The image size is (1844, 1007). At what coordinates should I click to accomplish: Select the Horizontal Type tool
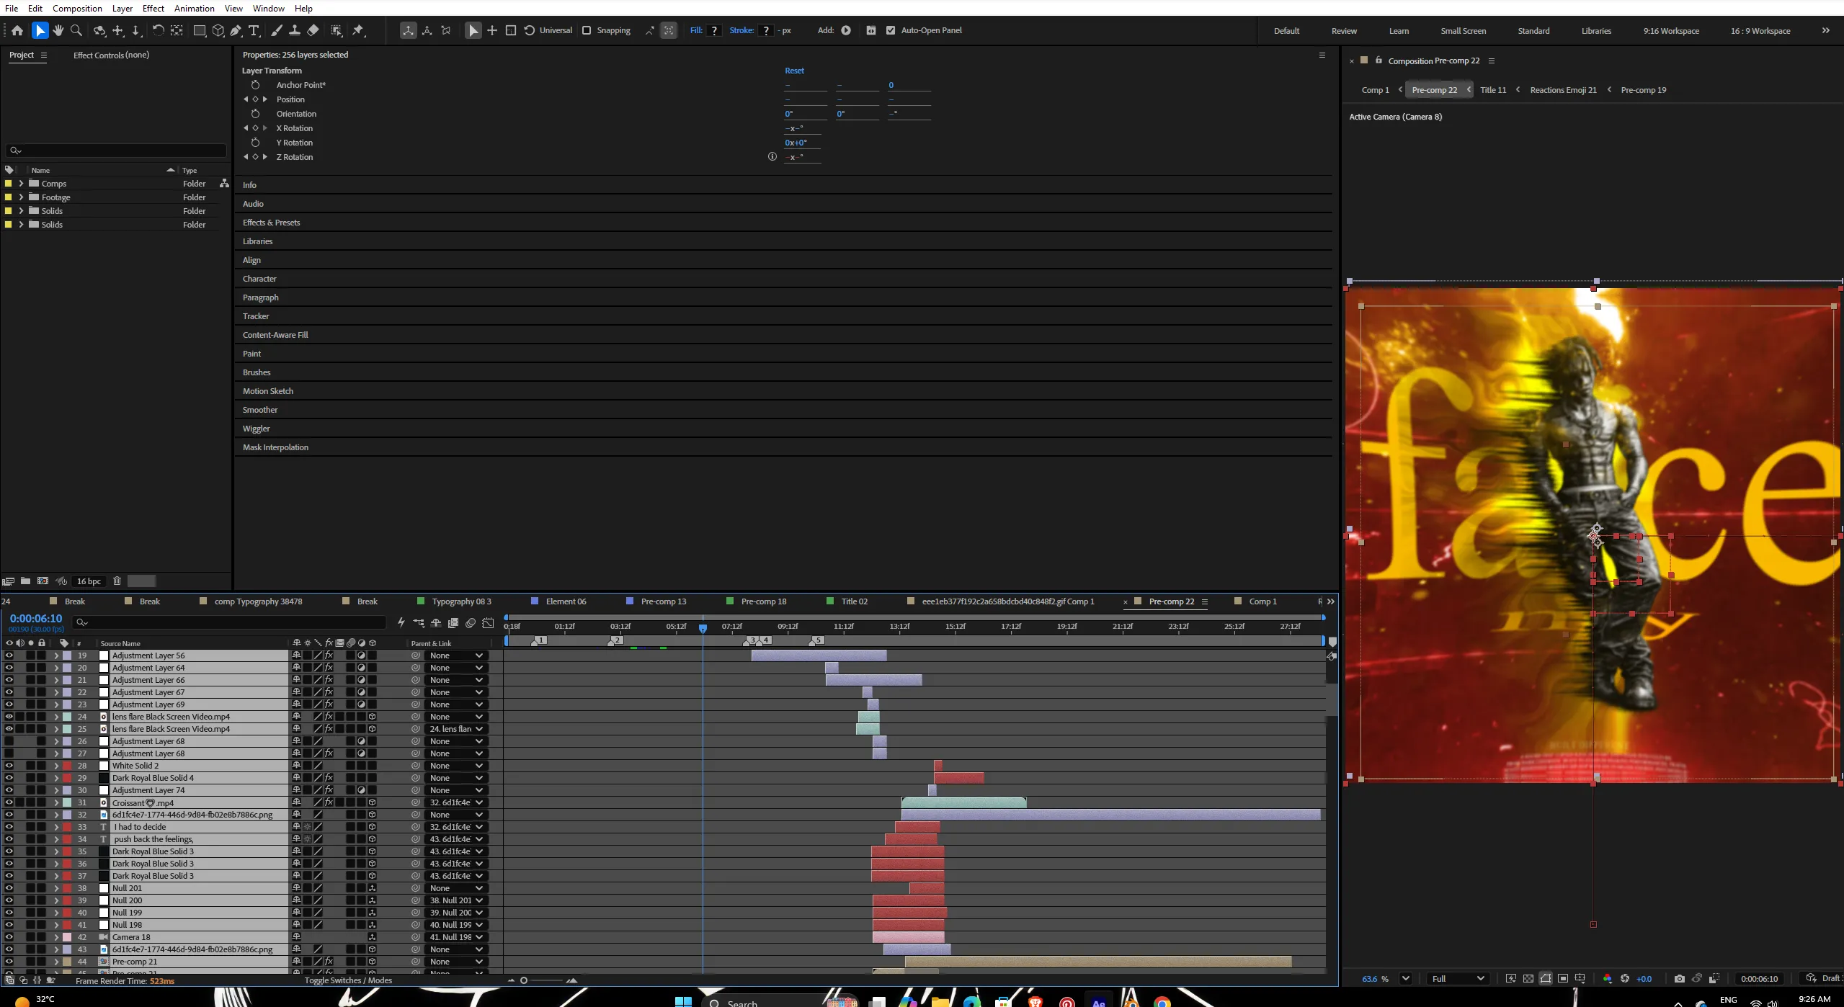(x=254, y=30)
